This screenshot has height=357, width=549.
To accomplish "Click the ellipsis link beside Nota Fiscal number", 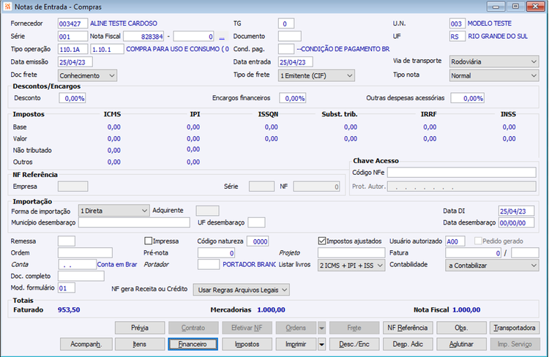I will (222, 36).
